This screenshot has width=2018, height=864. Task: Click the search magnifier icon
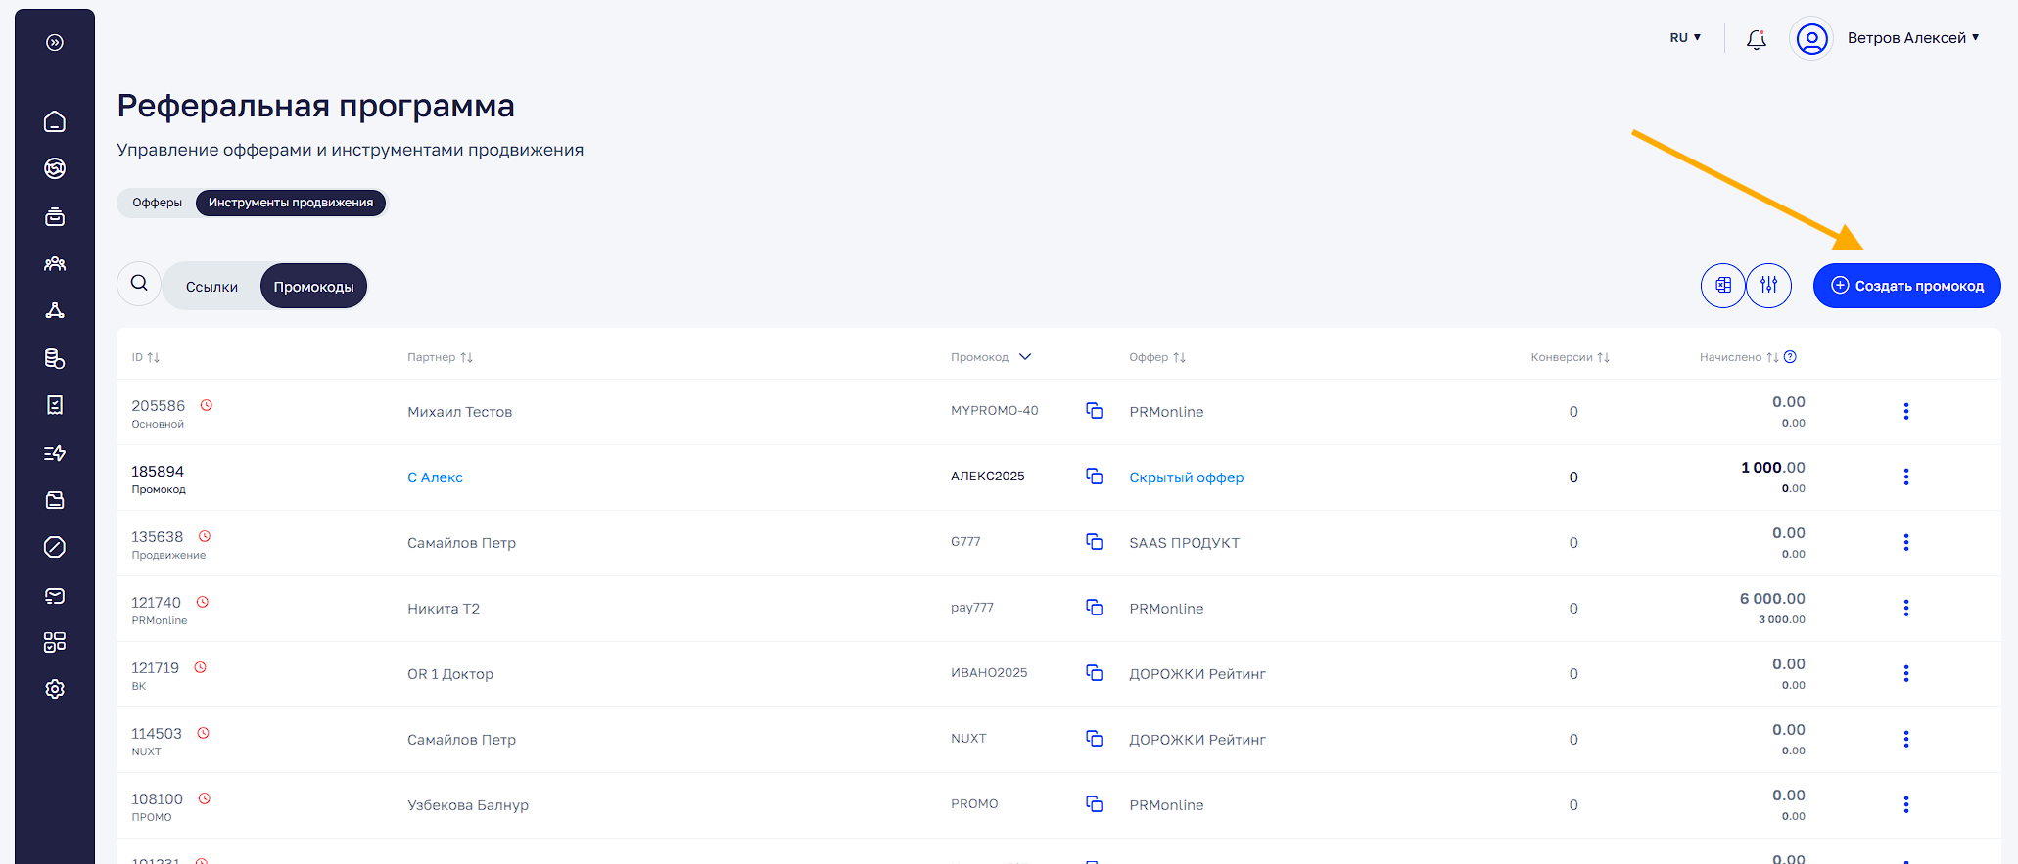[139, 284]
